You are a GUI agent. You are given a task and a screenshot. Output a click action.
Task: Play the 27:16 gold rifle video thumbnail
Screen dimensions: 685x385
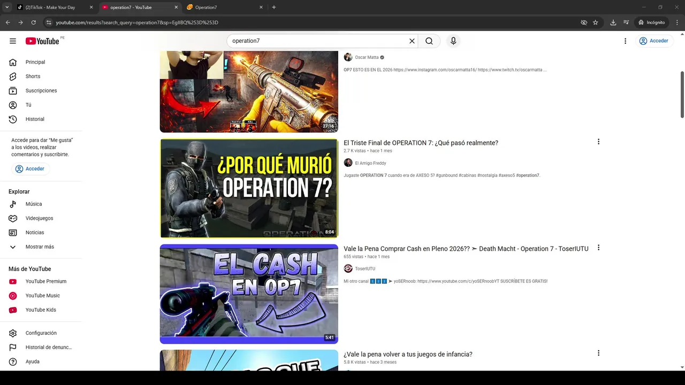(x=249, y=91)
